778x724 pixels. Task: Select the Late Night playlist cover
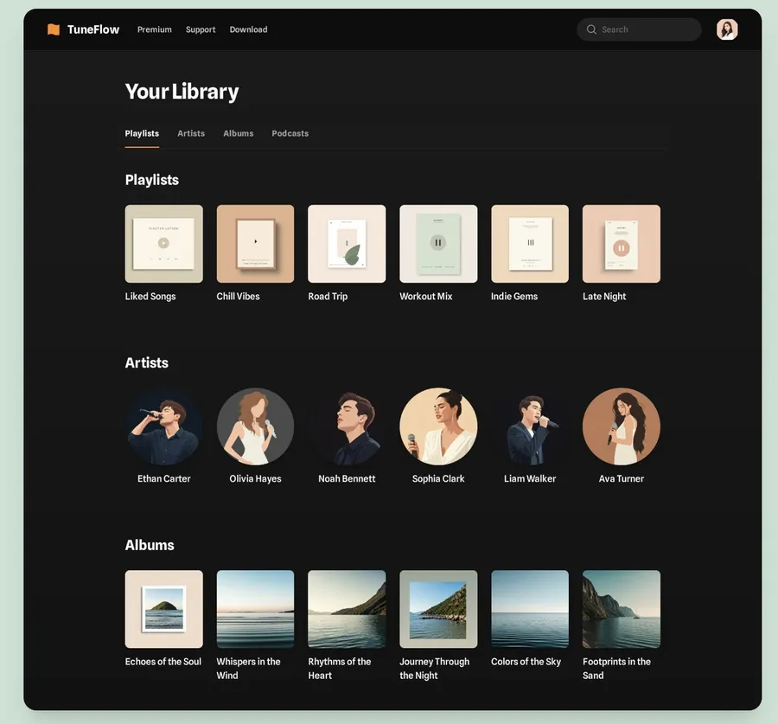pyautogui.click(x=621, y=244)
